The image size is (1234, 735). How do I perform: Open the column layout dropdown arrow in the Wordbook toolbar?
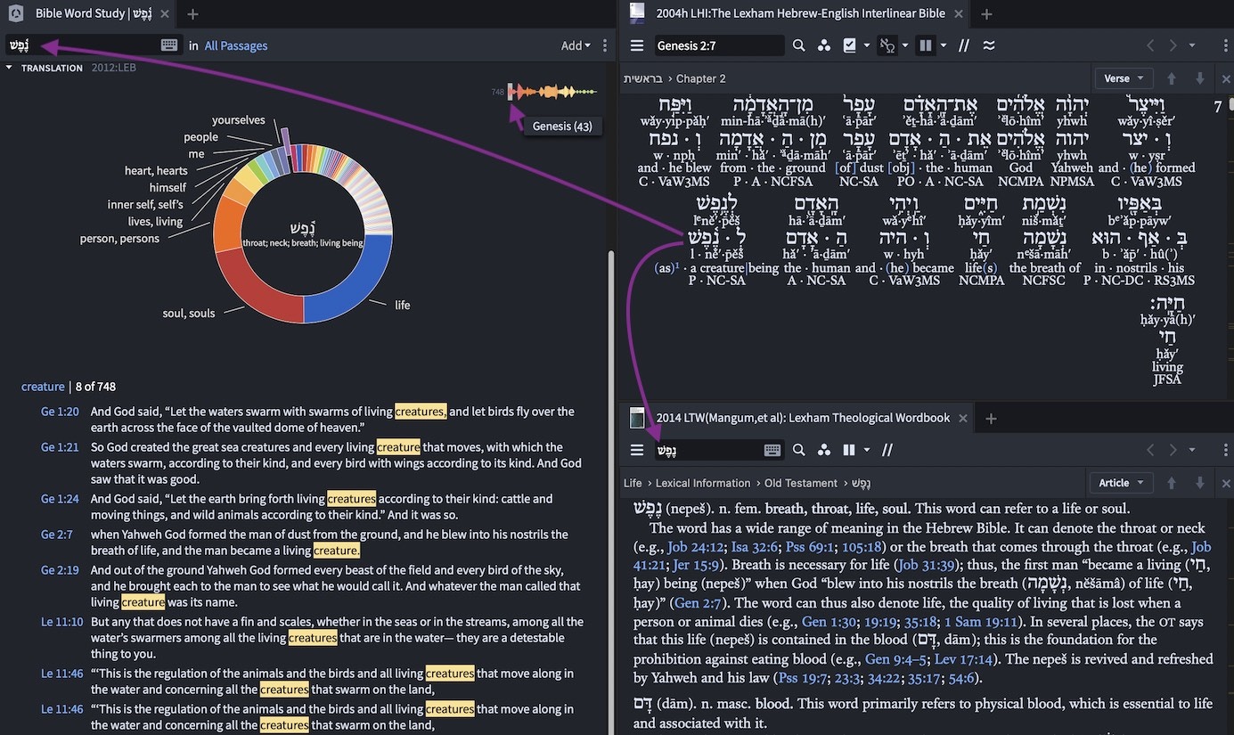[x=866, y=450]
